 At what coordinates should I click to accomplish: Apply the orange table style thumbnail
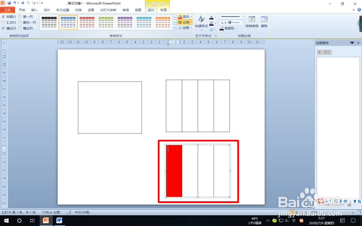point(163,23)
